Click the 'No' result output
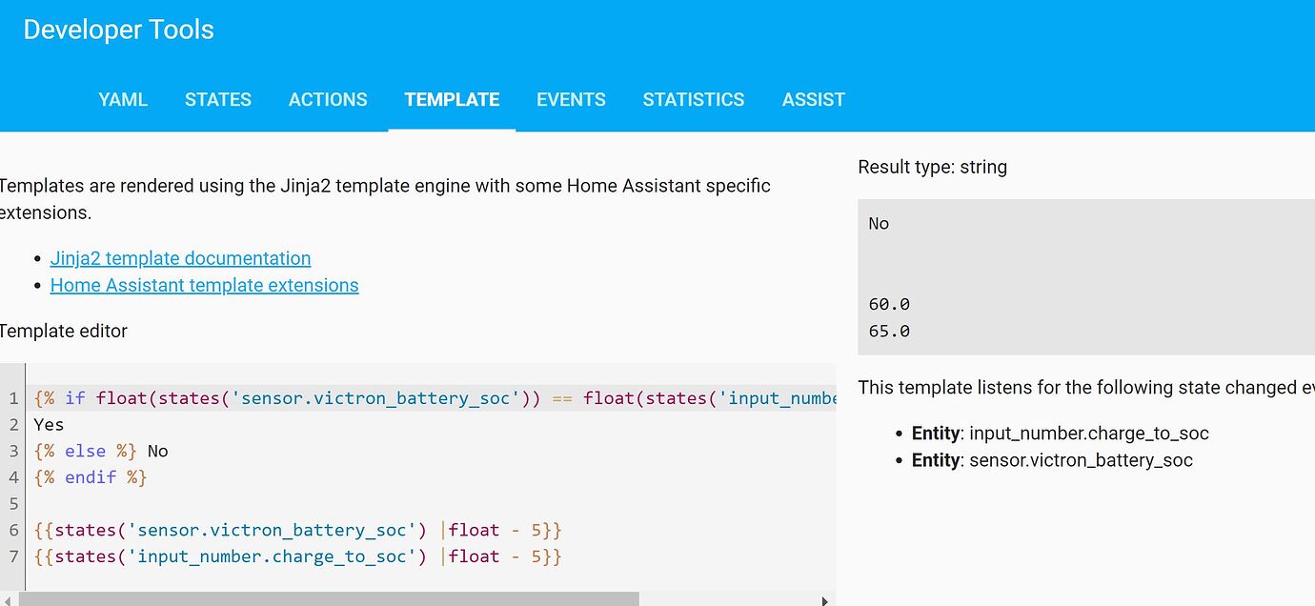 pyautogui.click(x=879, y=224)
